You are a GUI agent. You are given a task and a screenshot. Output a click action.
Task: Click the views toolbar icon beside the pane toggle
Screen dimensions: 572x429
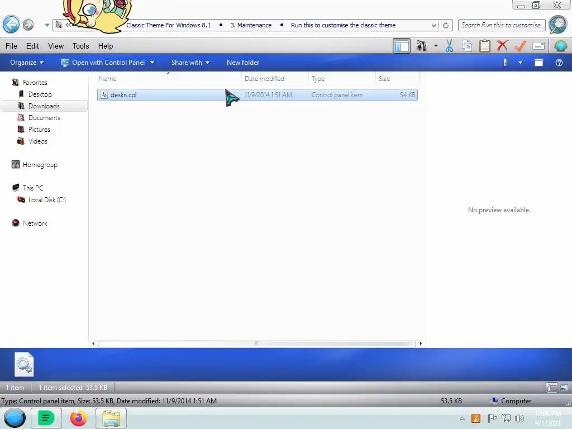click(421, 46)
